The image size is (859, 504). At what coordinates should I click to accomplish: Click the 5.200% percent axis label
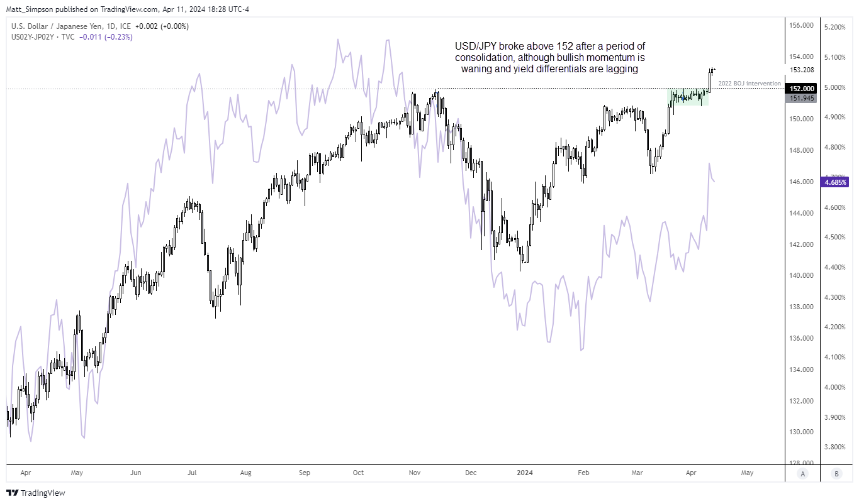click(835, 28)
